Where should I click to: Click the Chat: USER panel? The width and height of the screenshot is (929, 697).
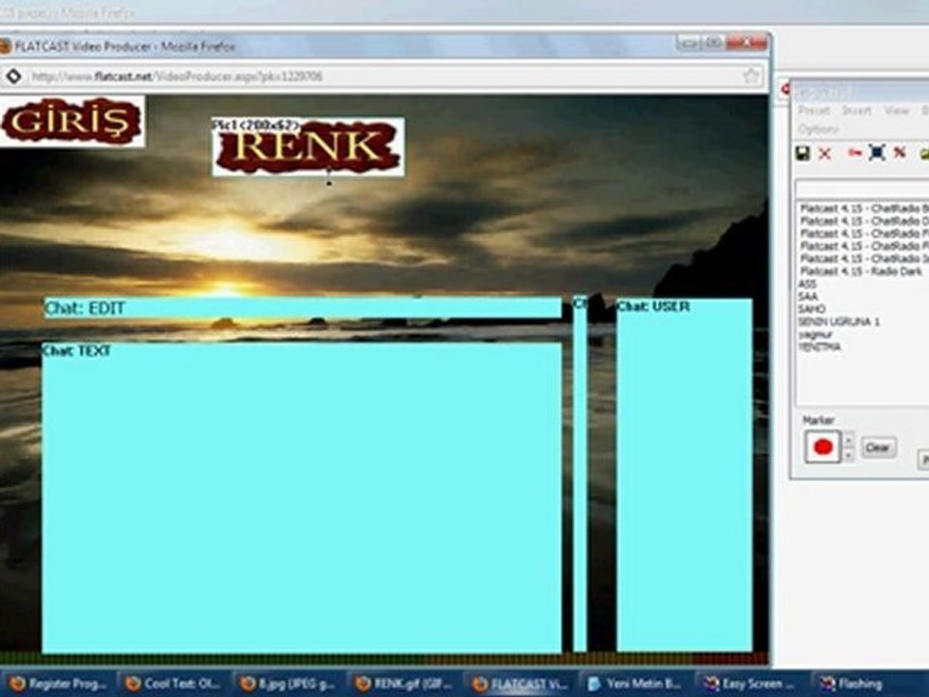pyautogui.click(x=684, y=475)
